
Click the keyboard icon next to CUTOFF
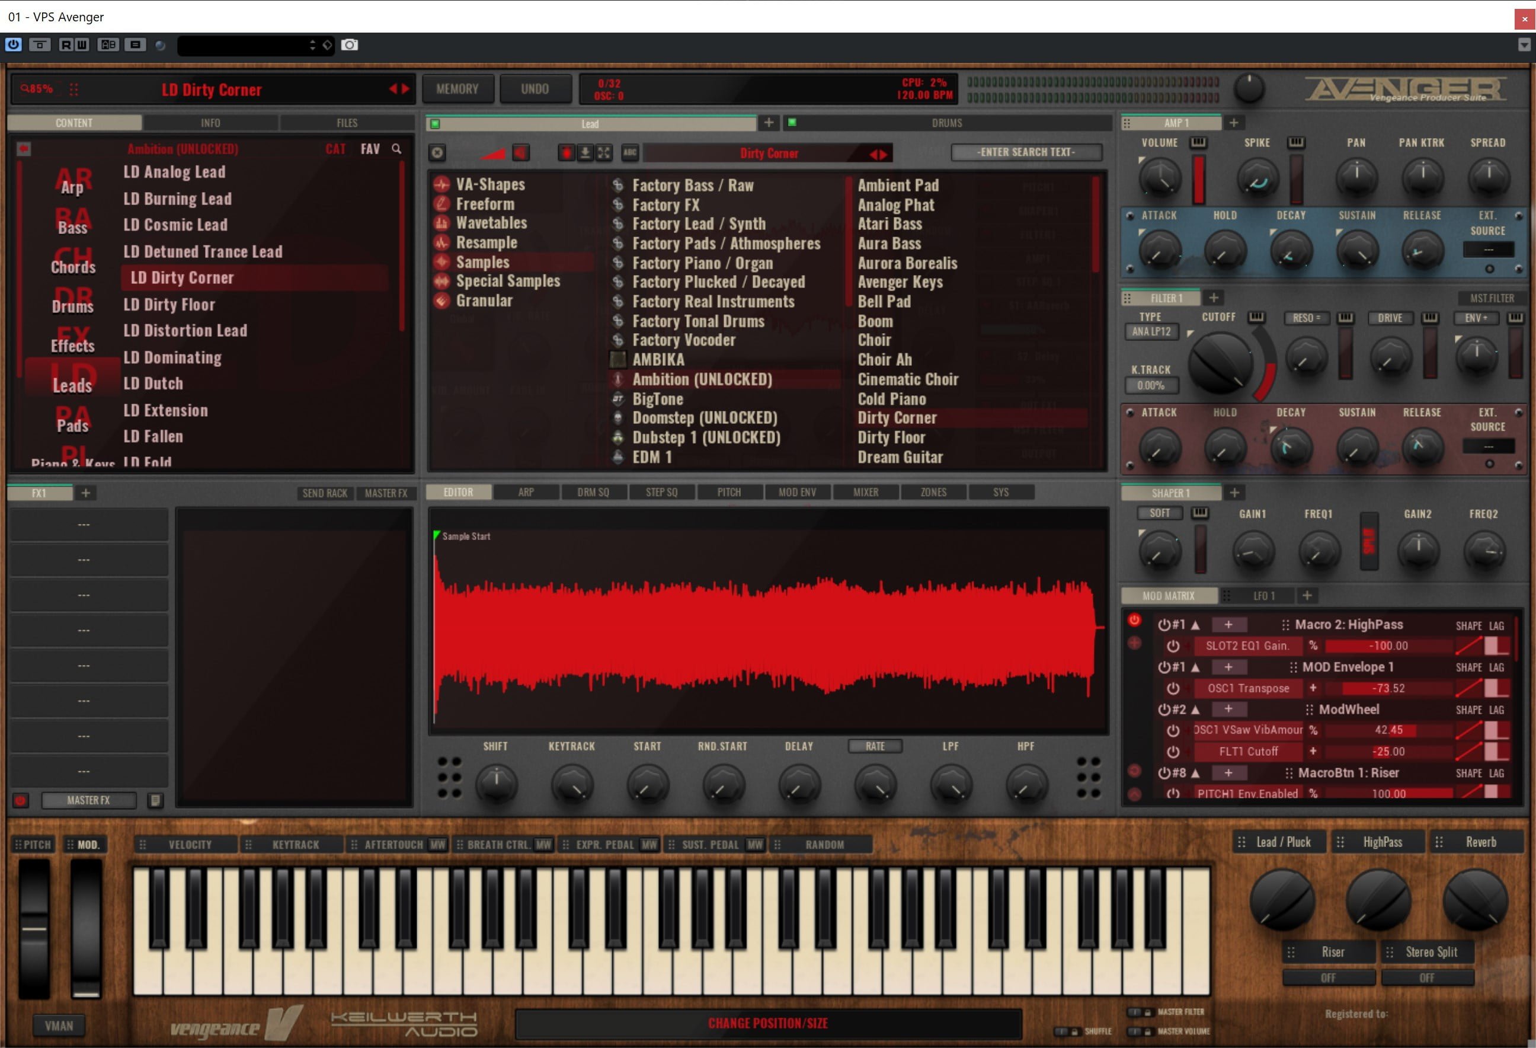tap(1256, 317)
